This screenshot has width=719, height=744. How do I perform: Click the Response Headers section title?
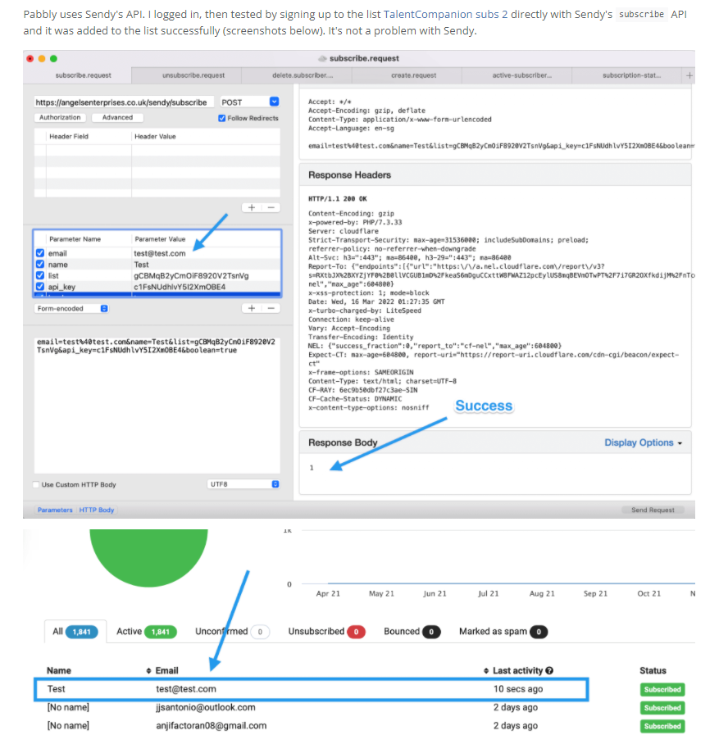349,175
